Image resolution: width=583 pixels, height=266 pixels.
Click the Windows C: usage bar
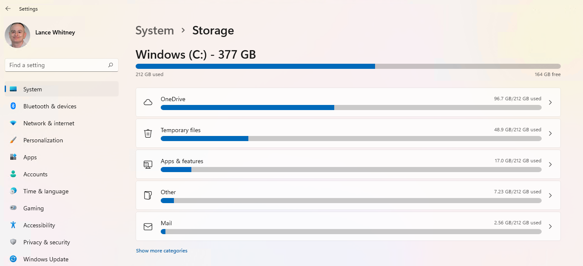click(x=348, y=66)
